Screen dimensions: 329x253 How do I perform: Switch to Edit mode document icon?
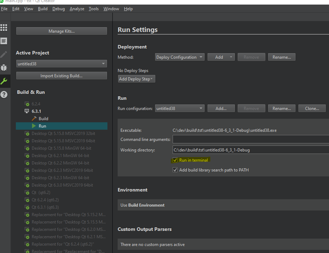coord(4,41)
